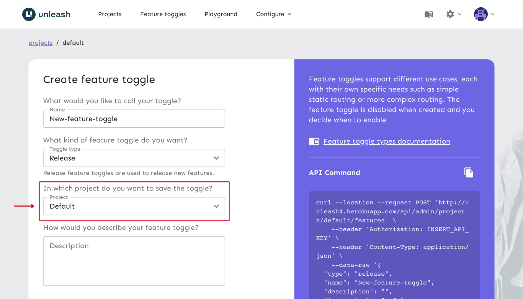Image resolution: width=523 pixels, height=299 pixels.
Task: Follow the projects breadcrumb link
Action: 40,43
